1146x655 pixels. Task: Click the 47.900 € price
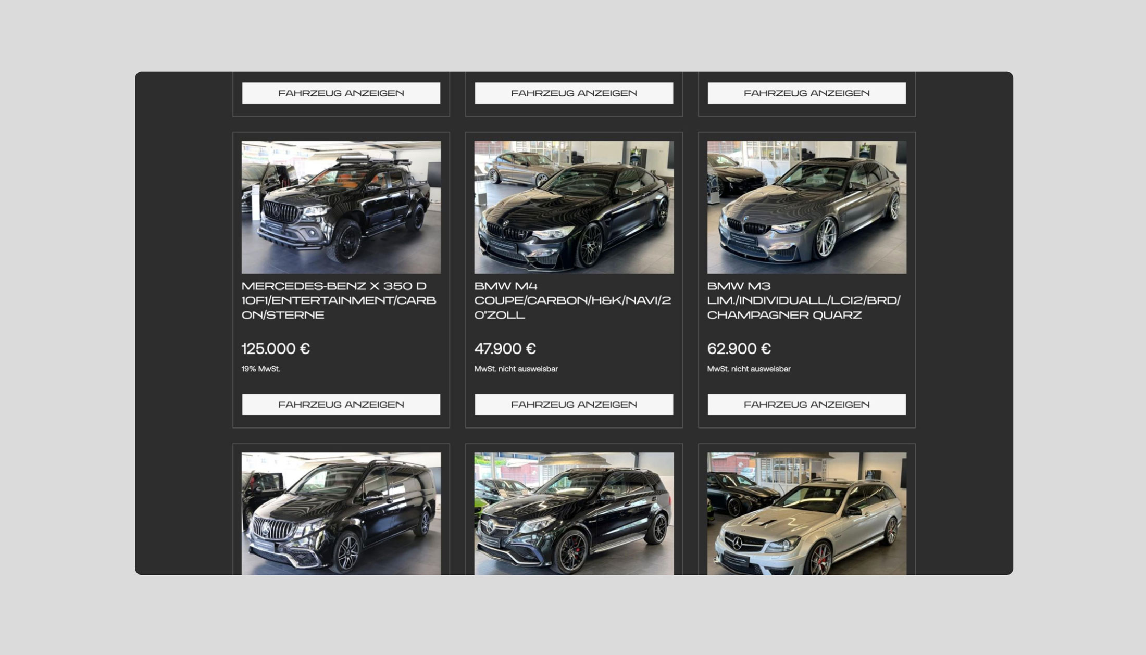[505, 348]
